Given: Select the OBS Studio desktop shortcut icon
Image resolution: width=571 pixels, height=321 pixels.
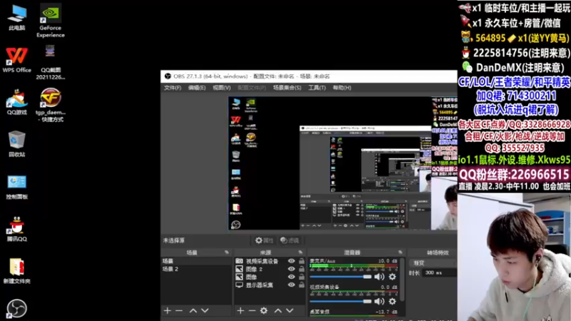Looking at the screenshot, I should pyautogui.click(x=16, y=309).
